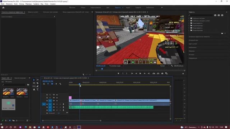The height and width of the screenshot is (129, 230).
Task: Open the Comparison View
Action: [x=166, y=73]
